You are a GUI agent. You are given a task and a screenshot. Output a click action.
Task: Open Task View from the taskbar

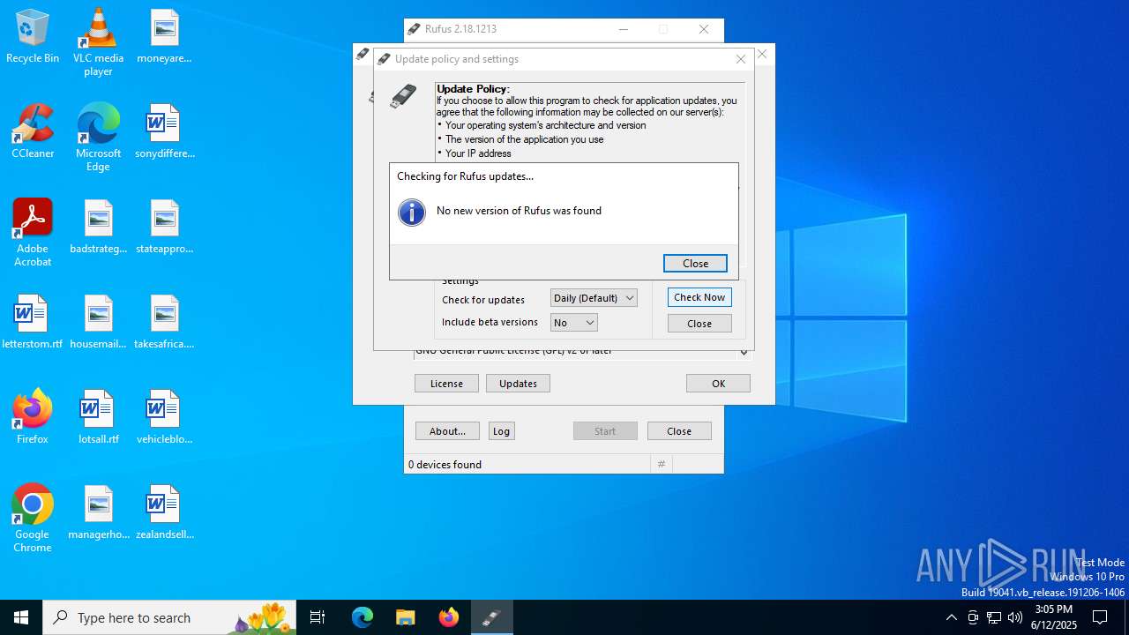(318, 617)
